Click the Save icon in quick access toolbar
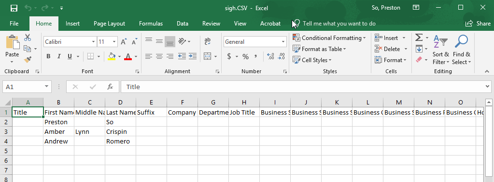 coord(14,8)
